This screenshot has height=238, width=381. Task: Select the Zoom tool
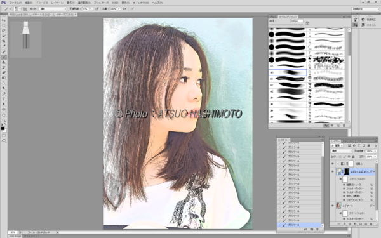(x=4, y=120)
